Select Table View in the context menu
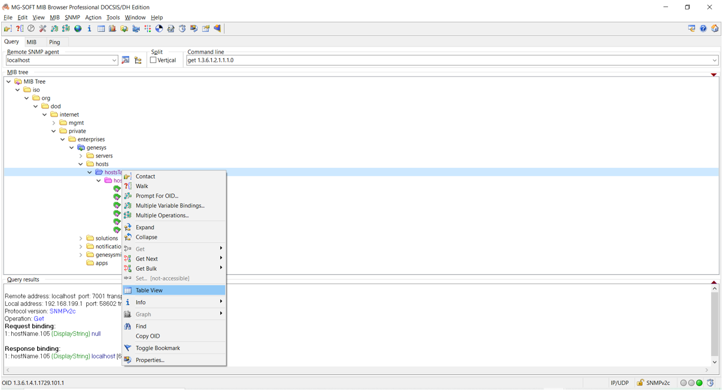724x392 pixels. point(149,291)
